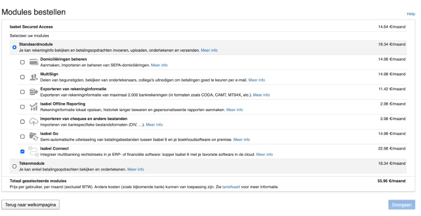The width and height of the screenshot is (421, 216).
Task: Select the Tekenmodule radio button
Action: [14, 166]
